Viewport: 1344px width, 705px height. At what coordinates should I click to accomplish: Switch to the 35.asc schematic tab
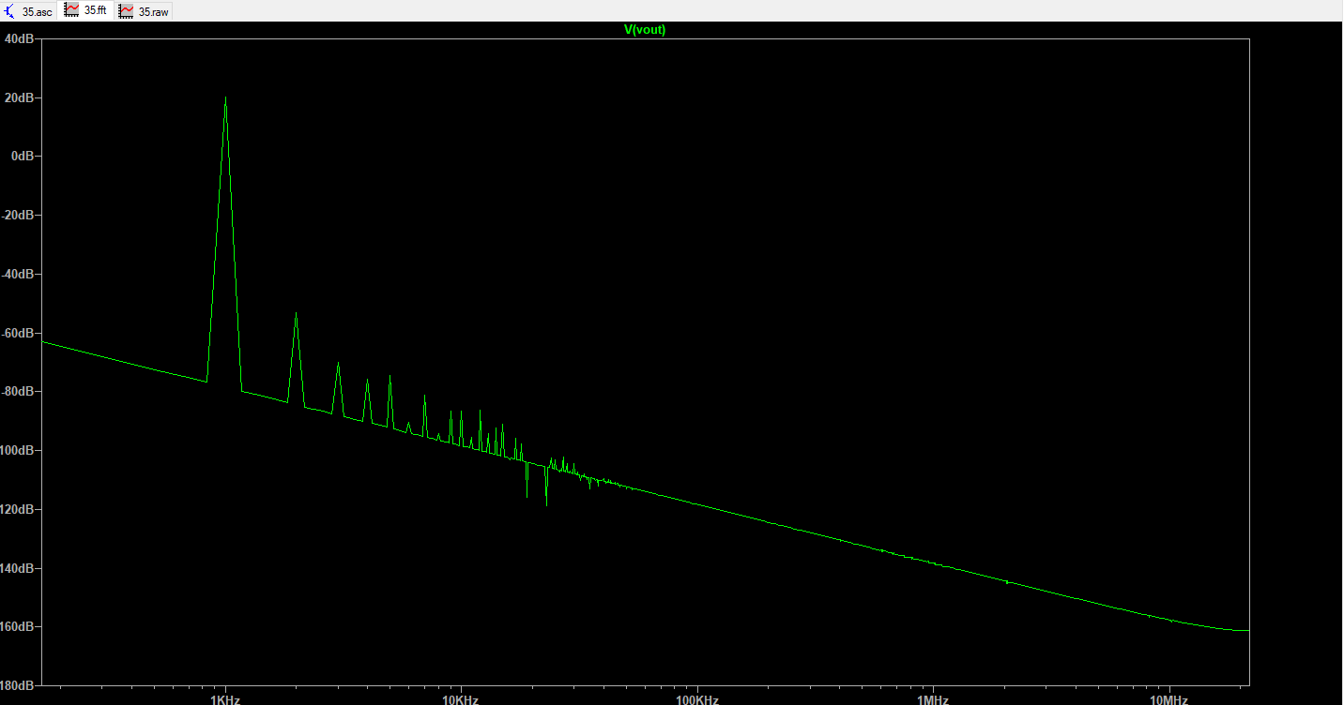[29, 11]
